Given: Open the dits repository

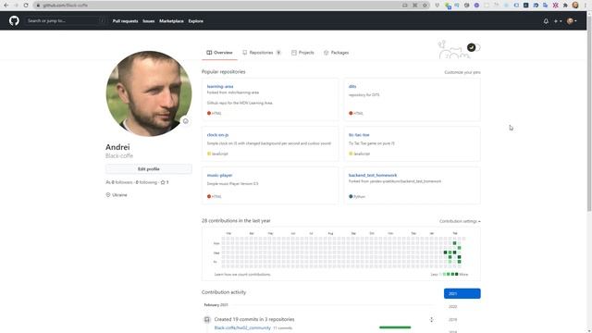Looking at the screenshot, I should [x=352, y=86].
